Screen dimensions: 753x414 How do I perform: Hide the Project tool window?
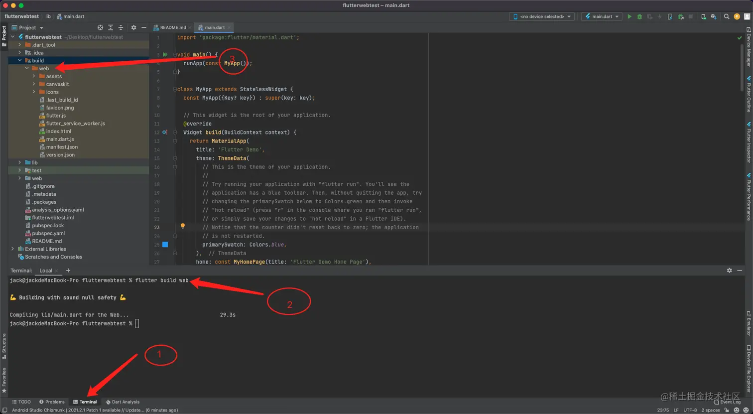[x=144, y=27]
